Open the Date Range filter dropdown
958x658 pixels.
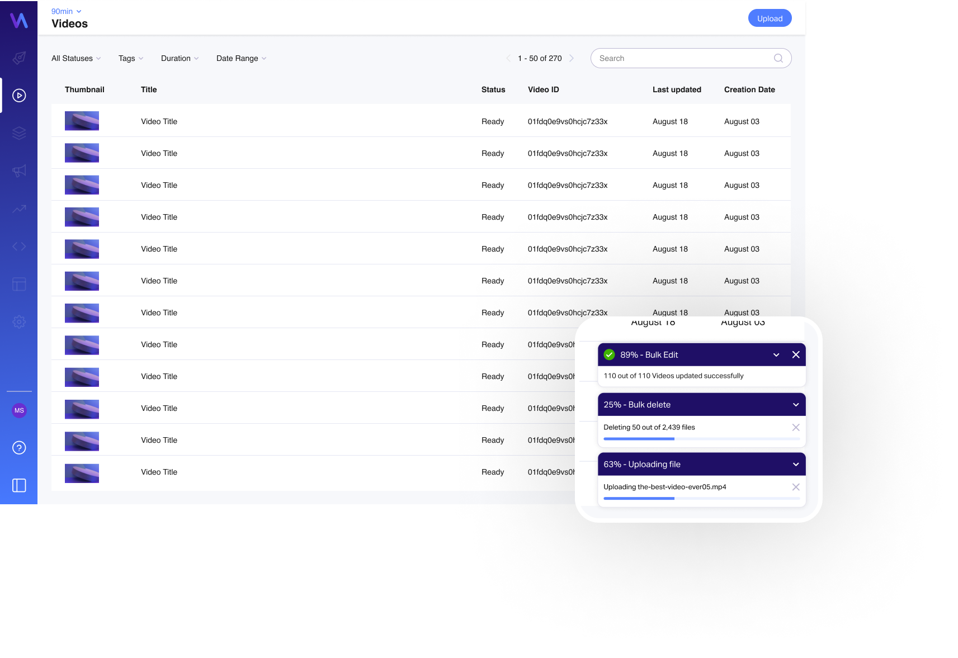click(242, 58)
